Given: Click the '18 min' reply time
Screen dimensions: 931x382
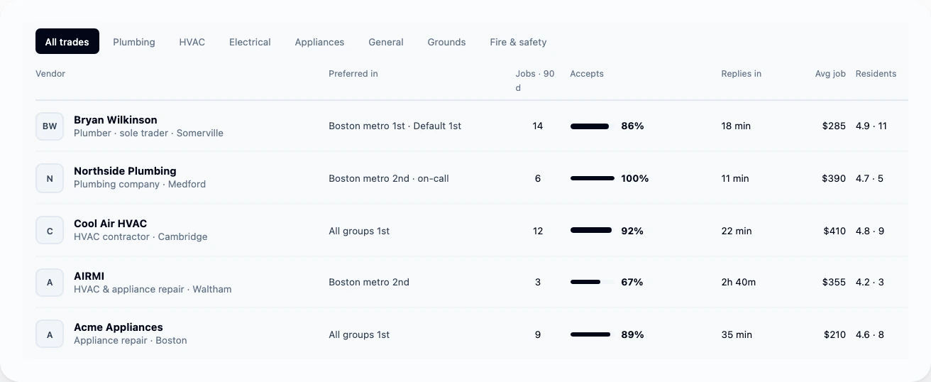Looking at the screenshot, I should click(x=736, y=126).
